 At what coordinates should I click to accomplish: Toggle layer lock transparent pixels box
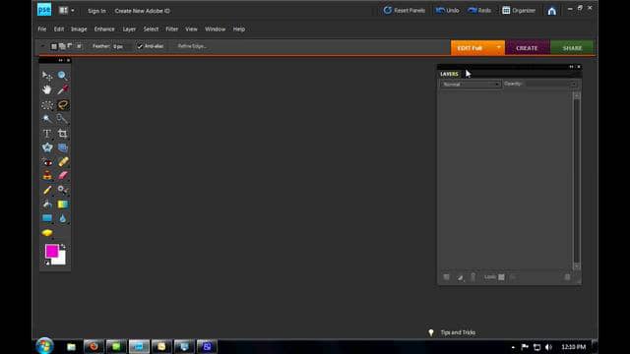click(x=501, y=277)
